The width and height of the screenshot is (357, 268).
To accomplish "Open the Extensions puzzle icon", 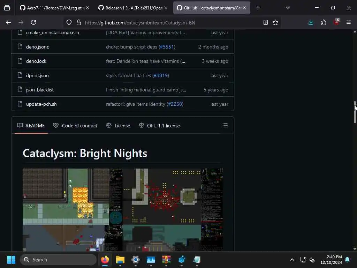I will (324, 22).
